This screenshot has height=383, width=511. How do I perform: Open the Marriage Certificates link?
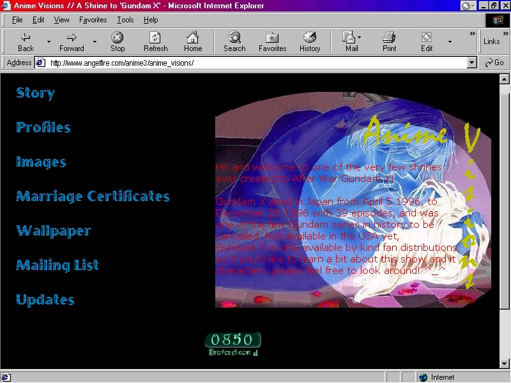(93, 197)
